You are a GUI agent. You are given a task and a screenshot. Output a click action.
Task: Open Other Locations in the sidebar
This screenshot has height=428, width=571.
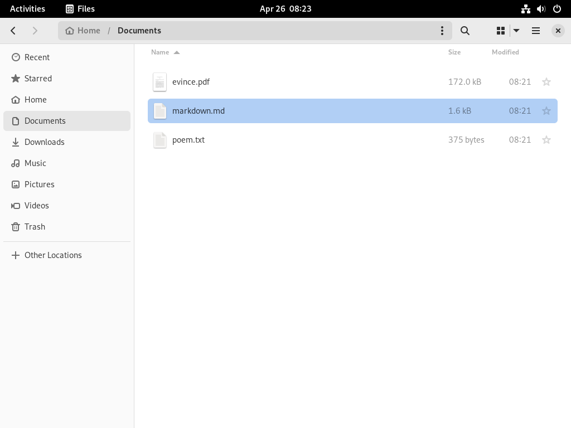(x=67, y=255)
